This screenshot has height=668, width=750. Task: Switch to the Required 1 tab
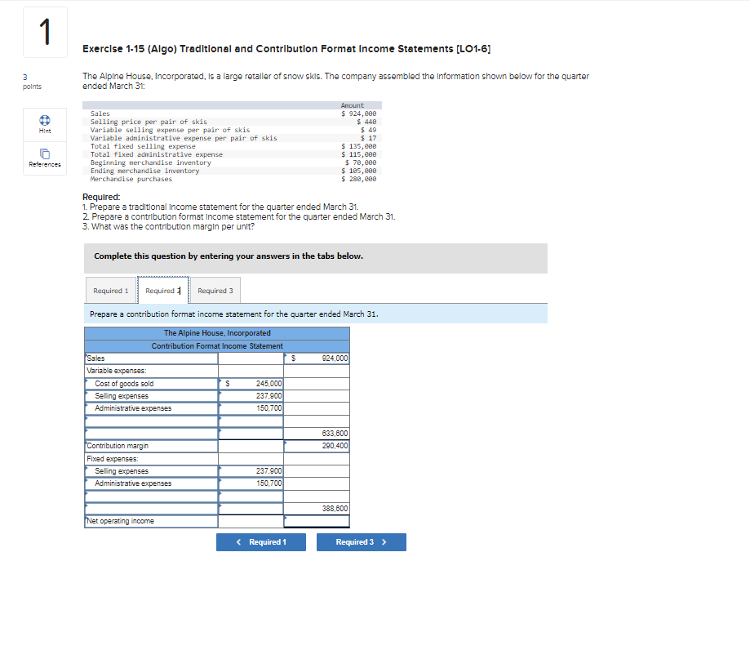pyautogui.click(x=111, y=290)
